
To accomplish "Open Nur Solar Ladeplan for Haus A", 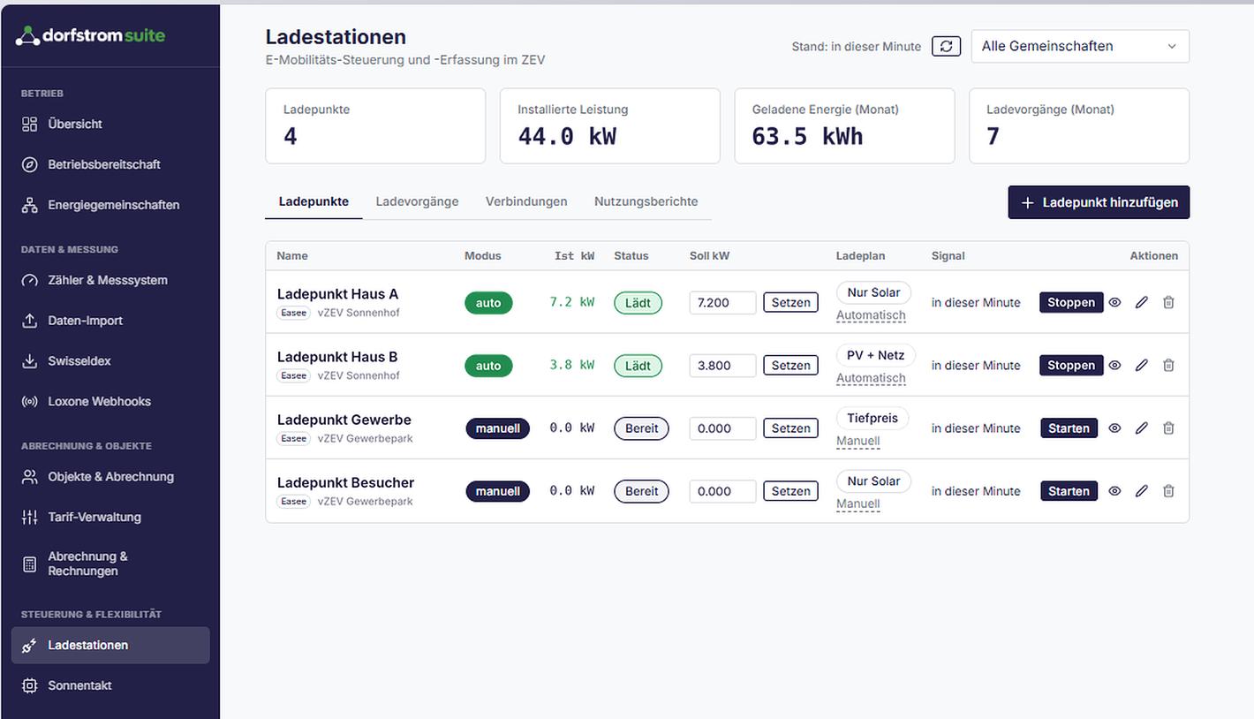I will tap(873, 292).
